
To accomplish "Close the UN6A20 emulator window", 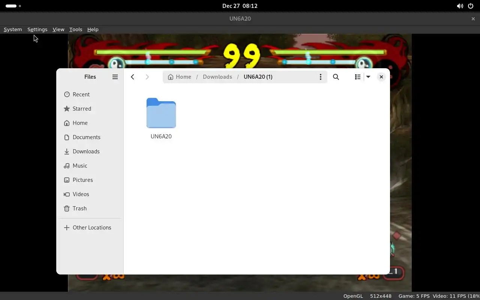I will tap(473, 19).
